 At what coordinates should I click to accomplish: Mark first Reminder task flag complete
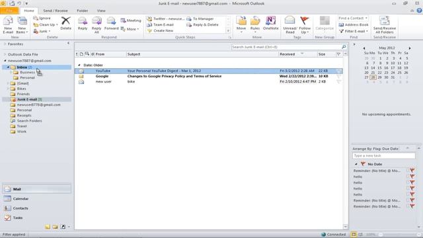[412, 171]
